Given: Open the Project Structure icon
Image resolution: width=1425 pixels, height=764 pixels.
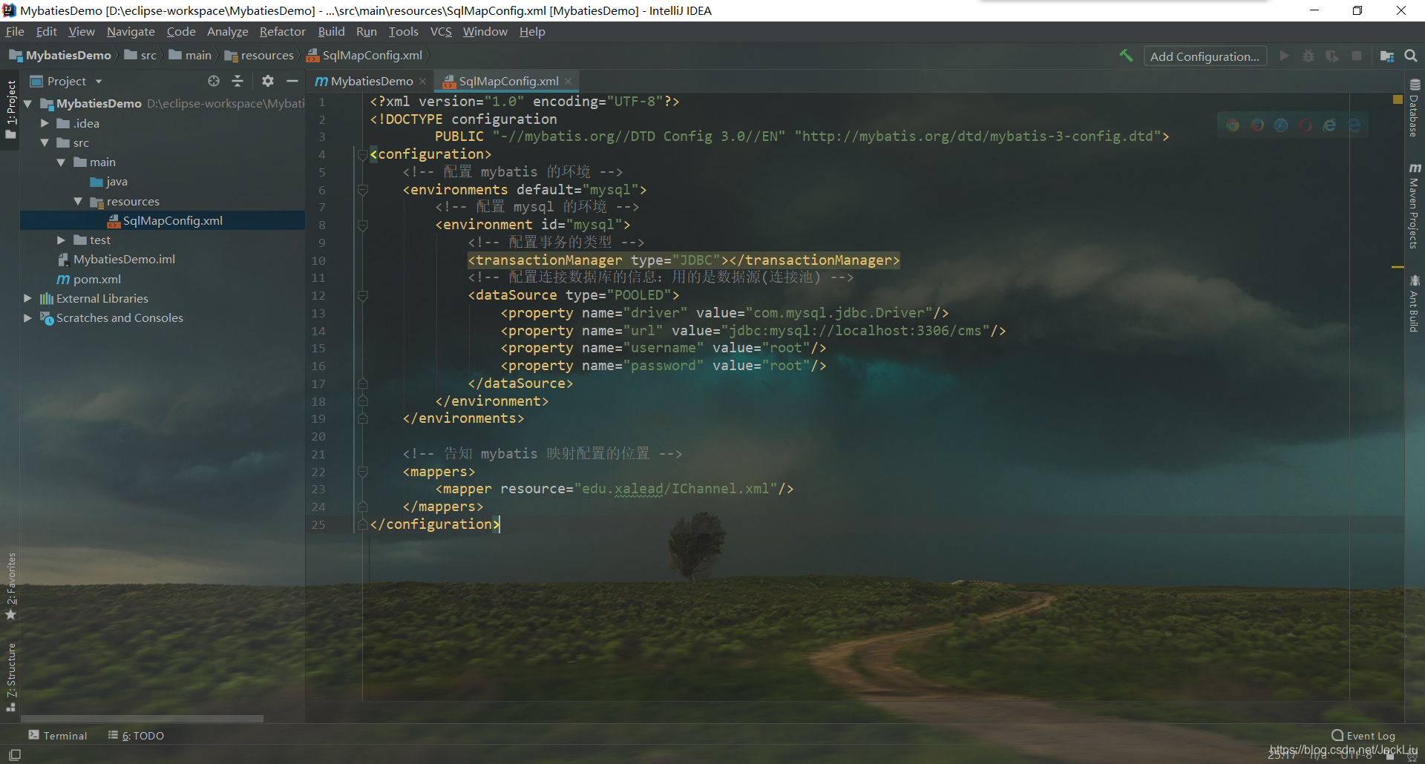Looking at the screenshot, I should (x=1386, y=56).
